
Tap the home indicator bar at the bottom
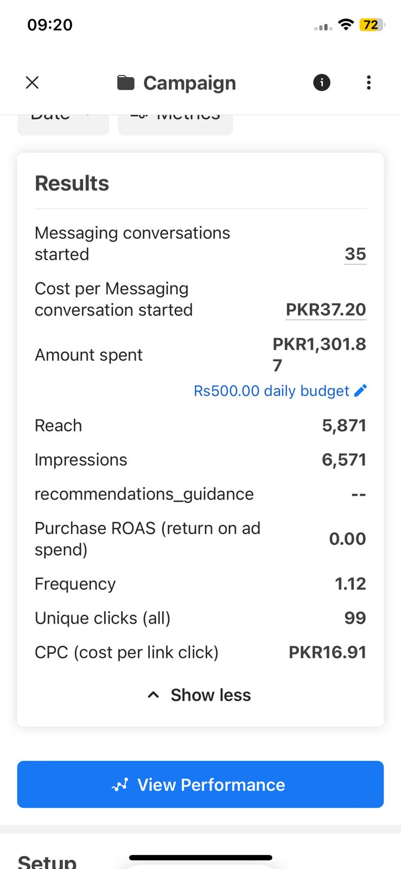(200, 858)
